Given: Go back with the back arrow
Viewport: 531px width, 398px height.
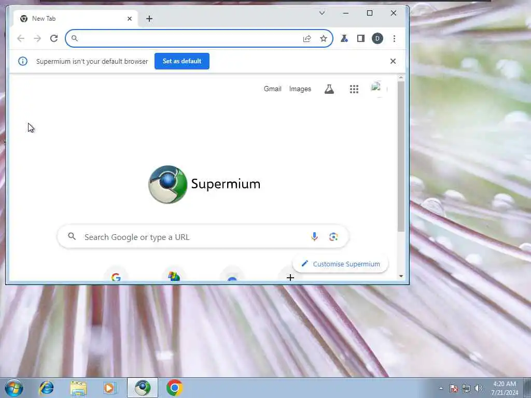Looking at the screenshot, I should coord(21,38).
